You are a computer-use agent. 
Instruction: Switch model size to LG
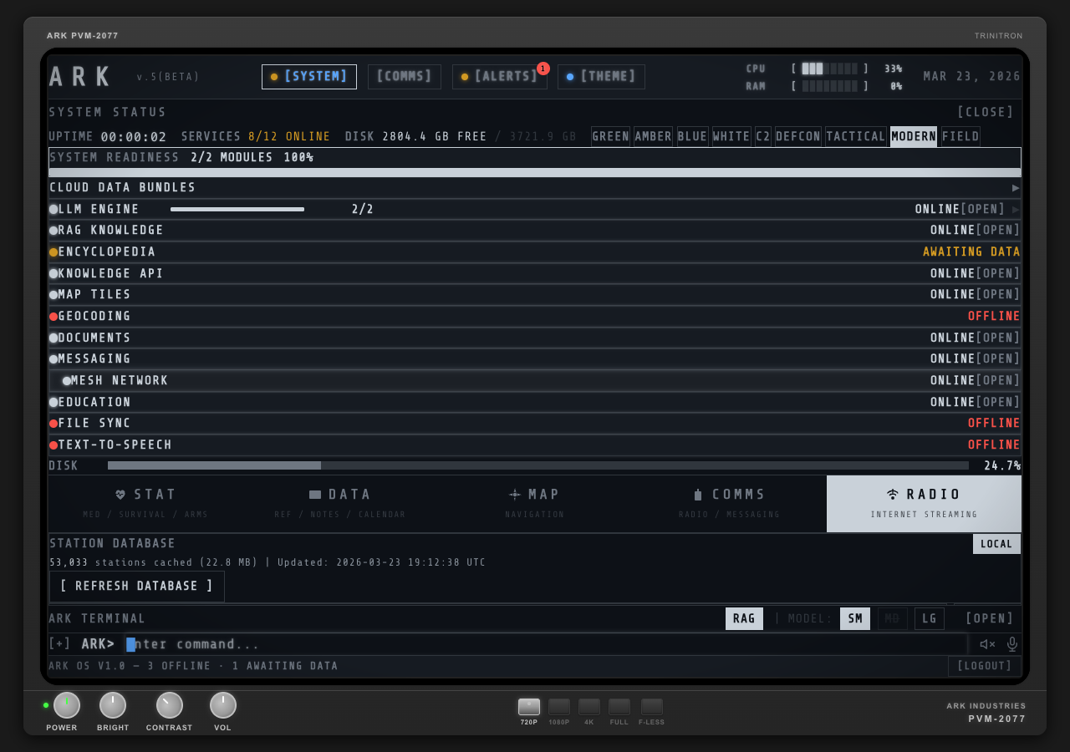point(929,618)
